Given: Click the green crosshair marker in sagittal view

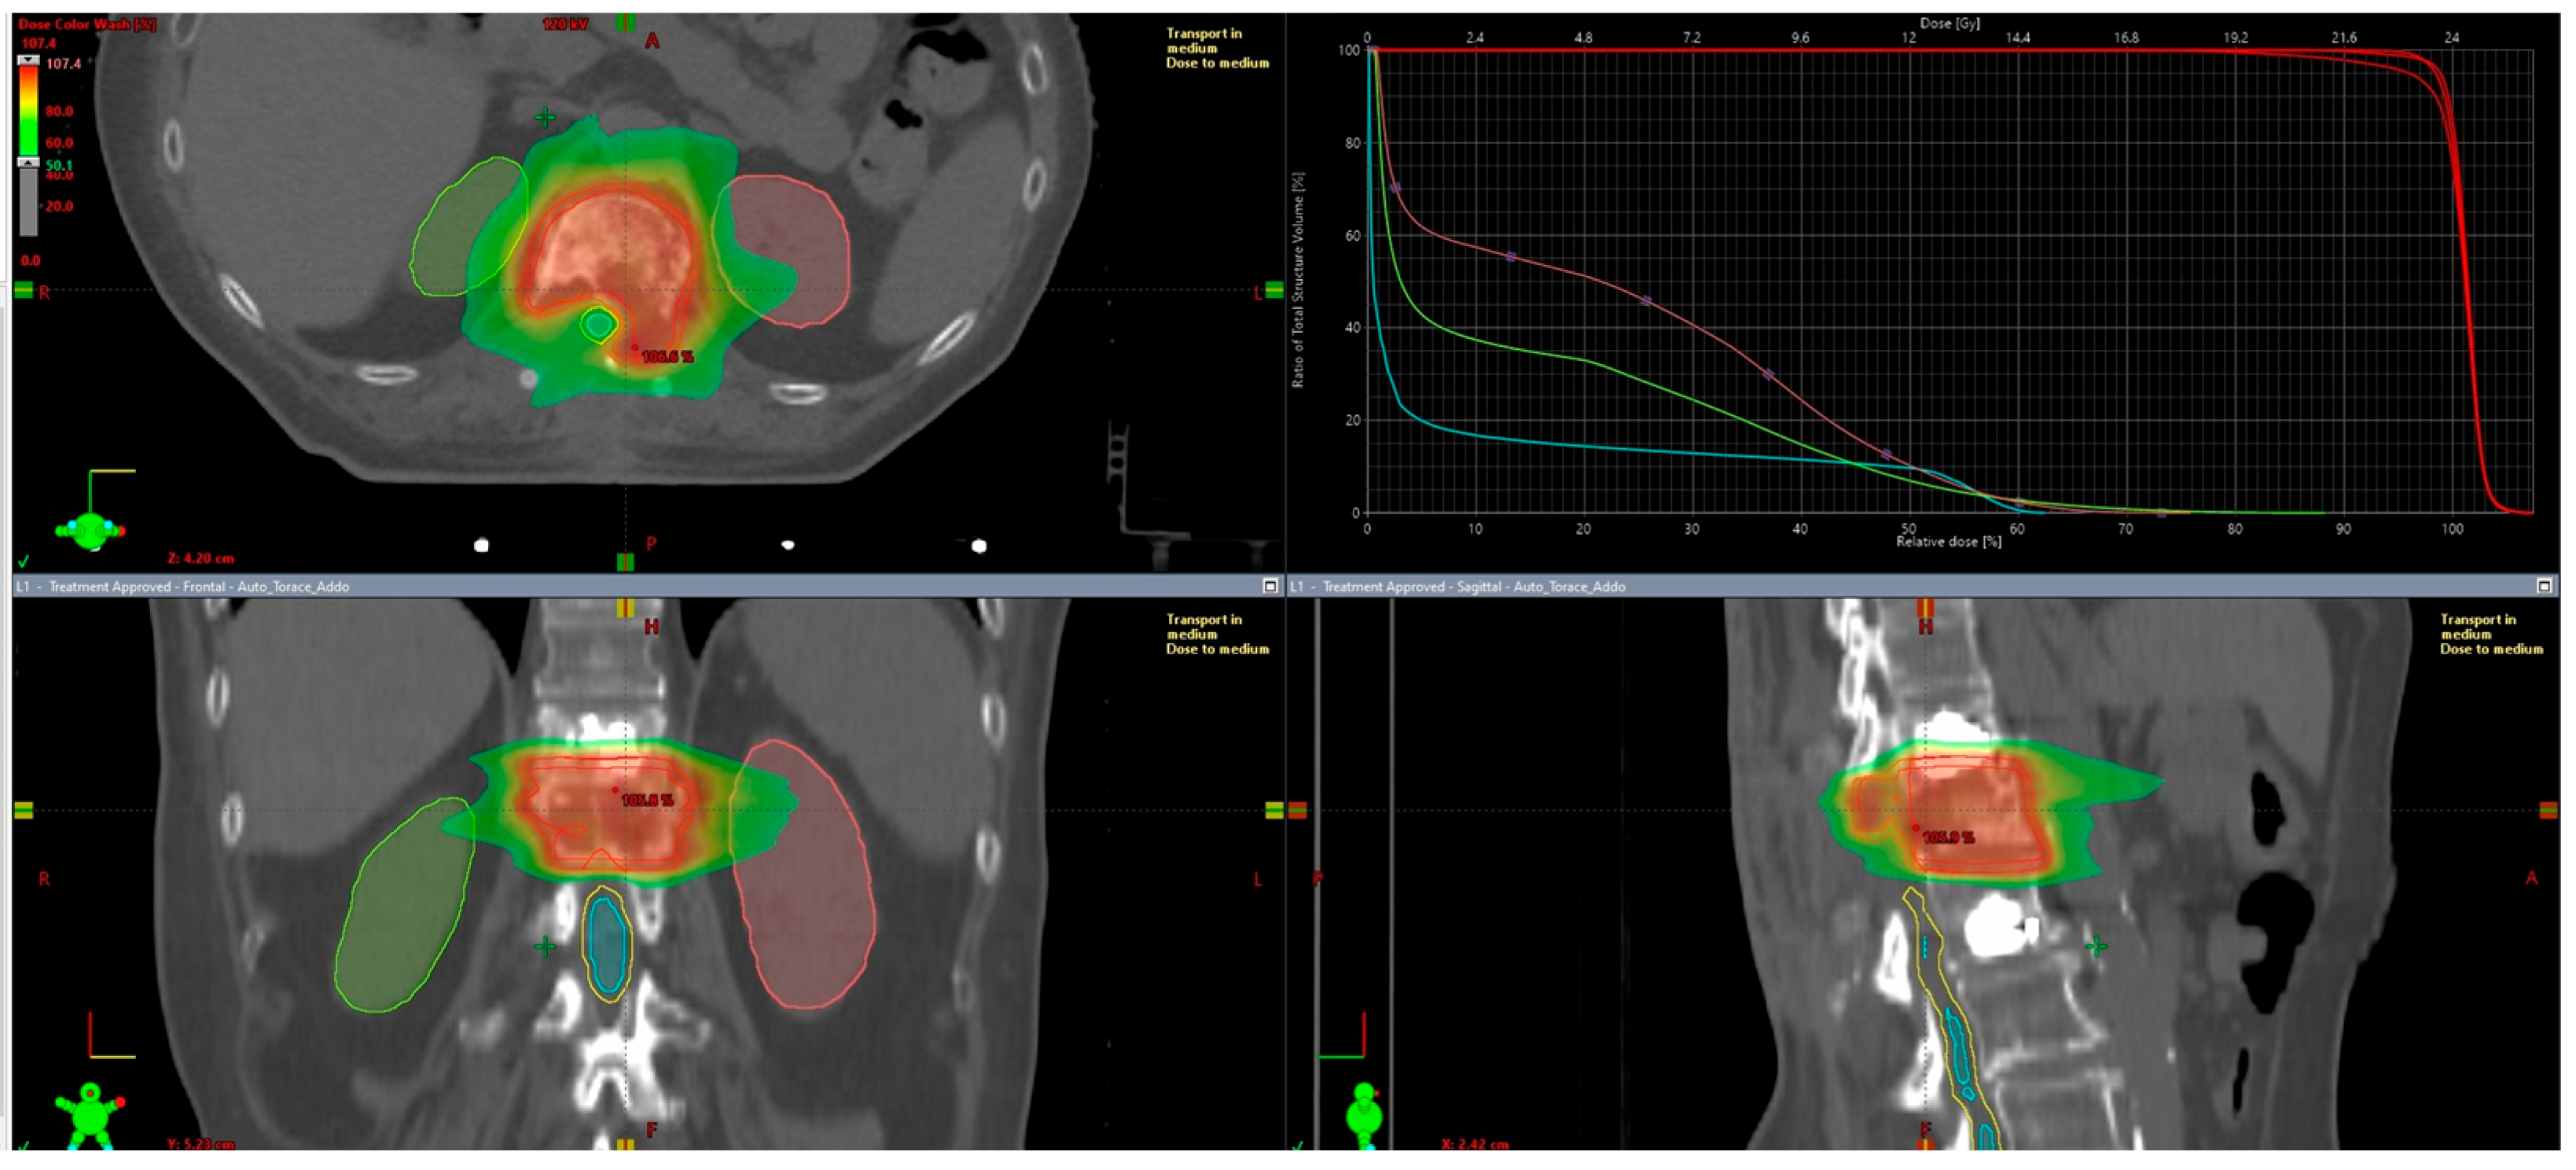Looking at the screenshot, I should [2097, 945].
